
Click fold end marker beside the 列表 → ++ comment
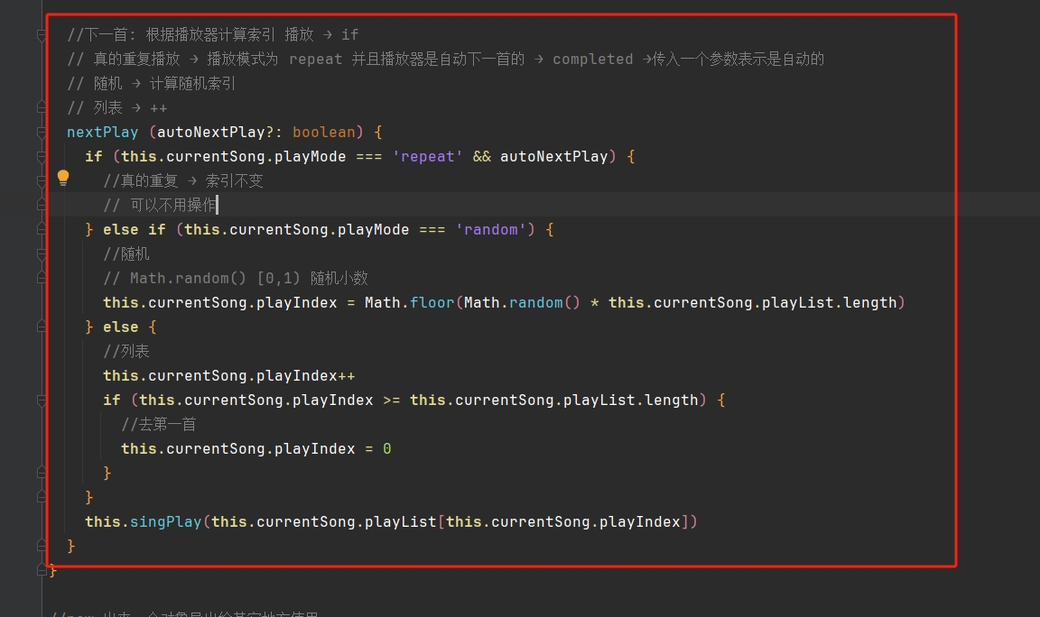click(42, 107)
